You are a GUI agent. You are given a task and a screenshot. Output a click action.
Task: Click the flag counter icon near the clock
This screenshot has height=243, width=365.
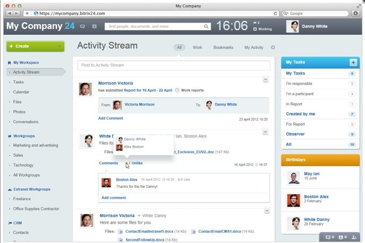(255, 22)
